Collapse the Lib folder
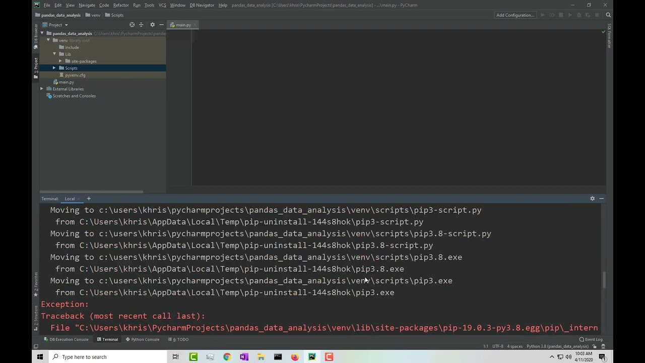This screenshot has height=363, width=645. pos(54,54)
